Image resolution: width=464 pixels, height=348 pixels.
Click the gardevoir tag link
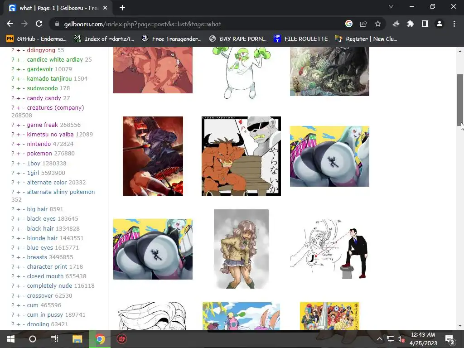[40, 69]
